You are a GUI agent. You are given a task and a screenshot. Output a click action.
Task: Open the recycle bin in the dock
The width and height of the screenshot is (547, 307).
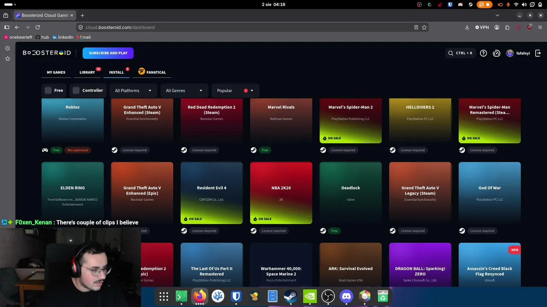tap(382, 296)
